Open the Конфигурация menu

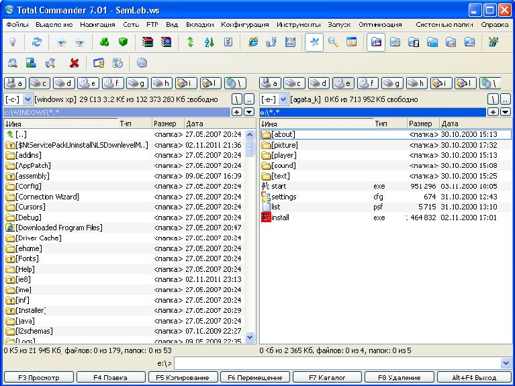244,25
